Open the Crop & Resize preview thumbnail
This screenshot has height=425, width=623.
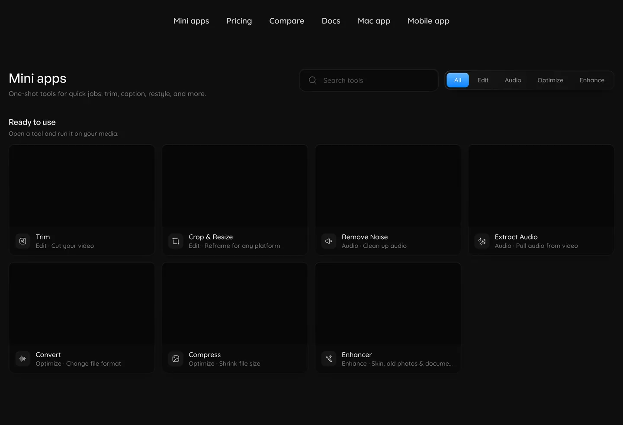tap(235, 186)
